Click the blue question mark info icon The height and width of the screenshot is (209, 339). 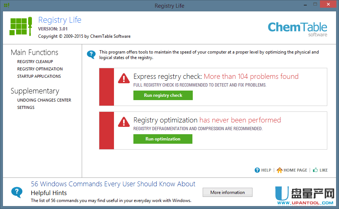coord(91,55)
